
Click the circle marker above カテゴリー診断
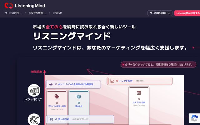click(139, 99)
